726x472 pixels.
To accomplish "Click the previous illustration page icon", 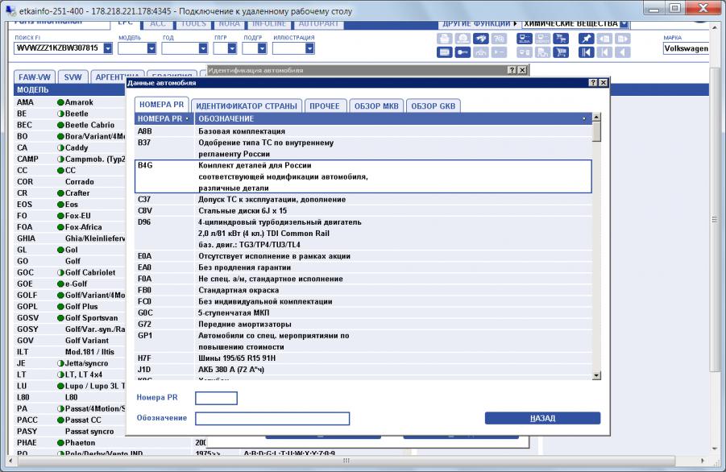I will pos(604,39).
